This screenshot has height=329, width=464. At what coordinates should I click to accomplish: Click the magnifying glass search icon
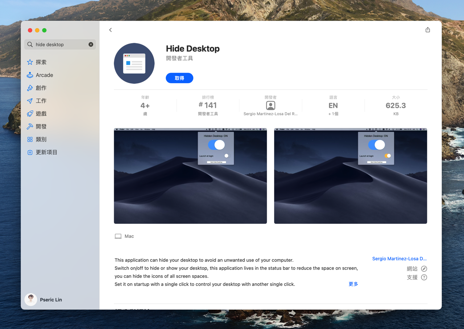coord(30,44)
